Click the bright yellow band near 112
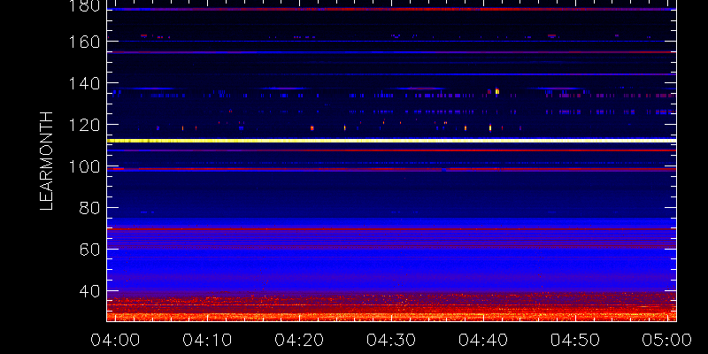The width and height of the screenshot is (708, 354). tap(391, 141)
